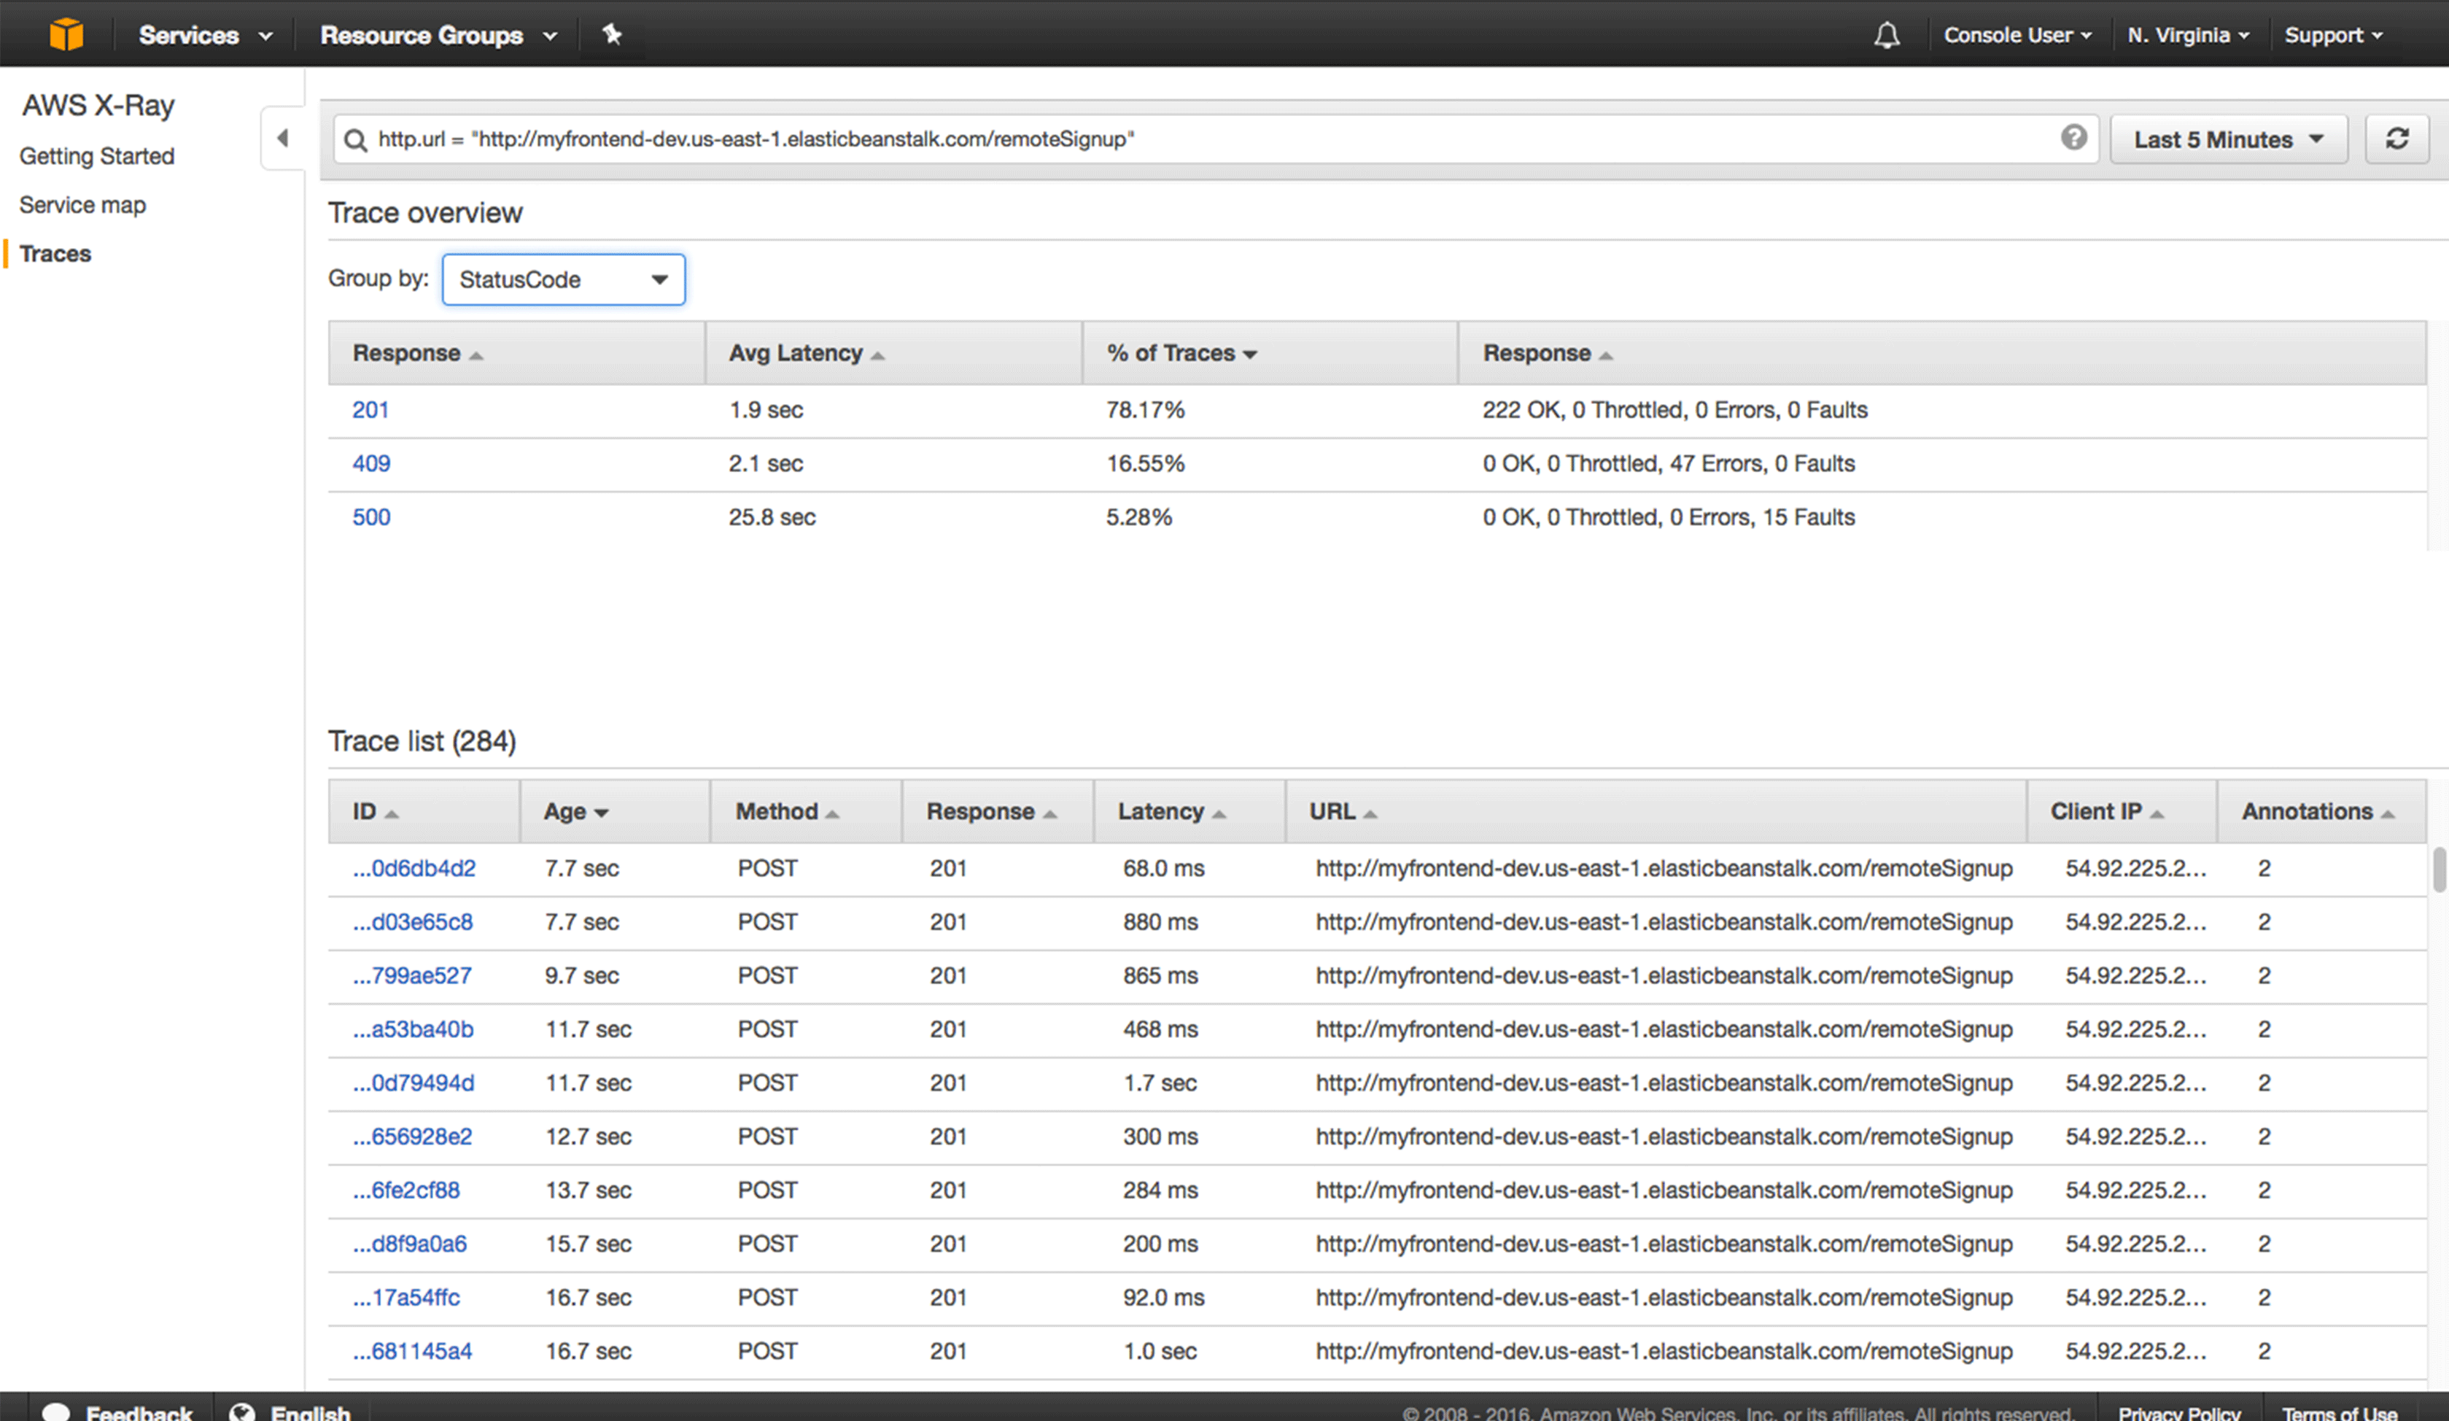Open the notifications bell
The height and width of the screenshot is (1421, 2449).
tap(1885, 34)
